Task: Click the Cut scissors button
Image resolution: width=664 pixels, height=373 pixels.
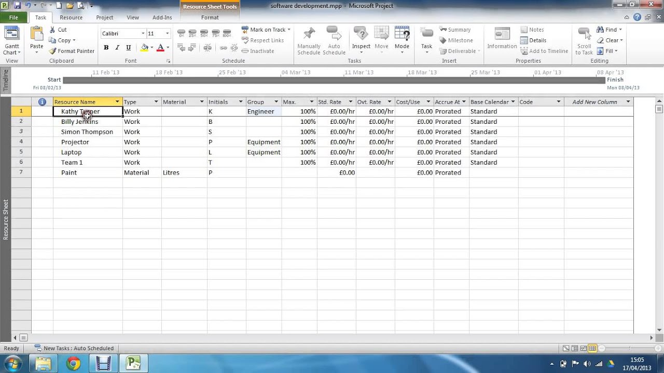Action: [x=58, y=30]
